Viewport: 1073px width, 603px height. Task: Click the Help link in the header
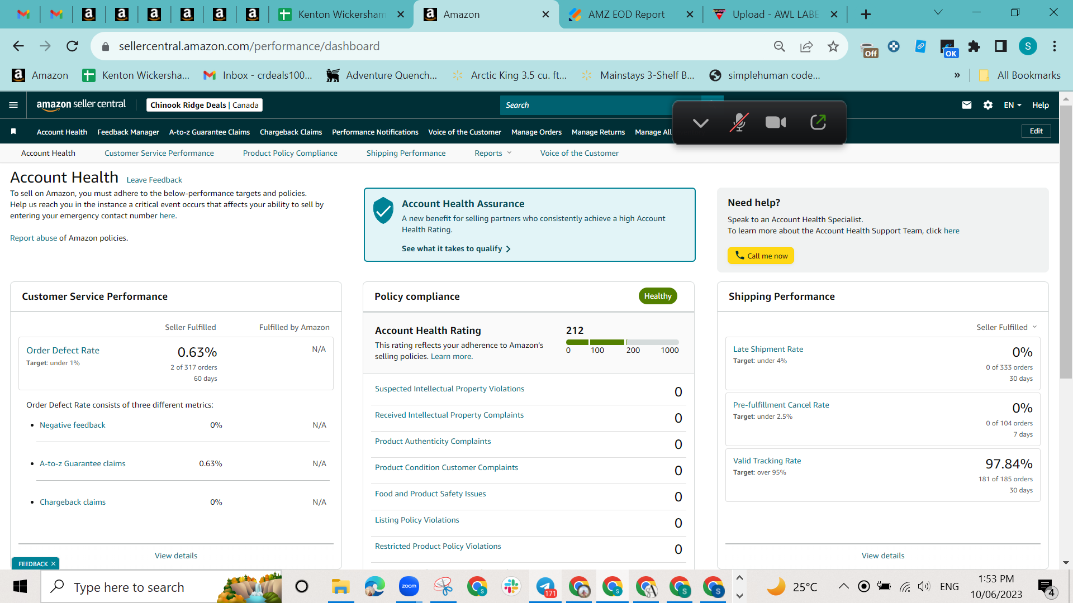1041,105
